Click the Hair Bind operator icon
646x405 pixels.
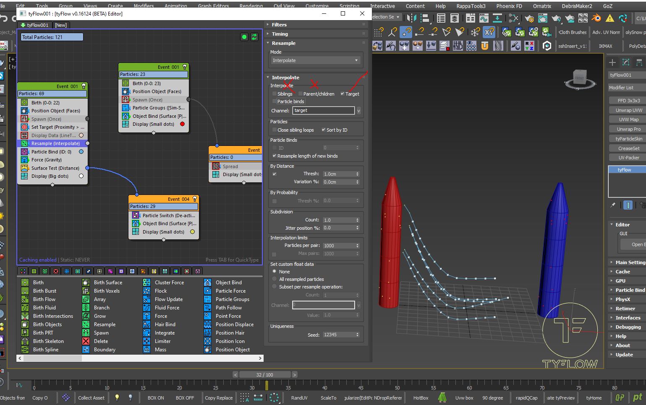tap(146, 325)
